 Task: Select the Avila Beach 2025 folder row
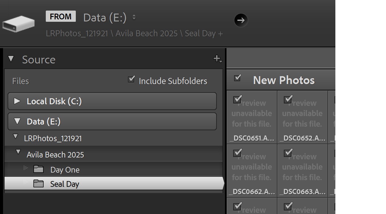pyautogui.click(x=113, y=154)
